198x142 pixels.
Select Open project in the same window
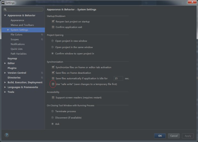click(52, 47)
